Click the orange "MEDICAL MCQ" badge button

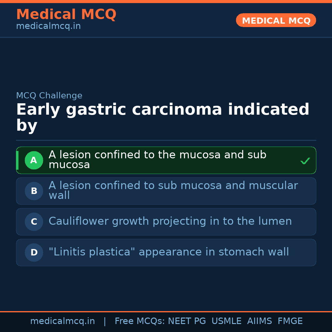pos(276,20)
